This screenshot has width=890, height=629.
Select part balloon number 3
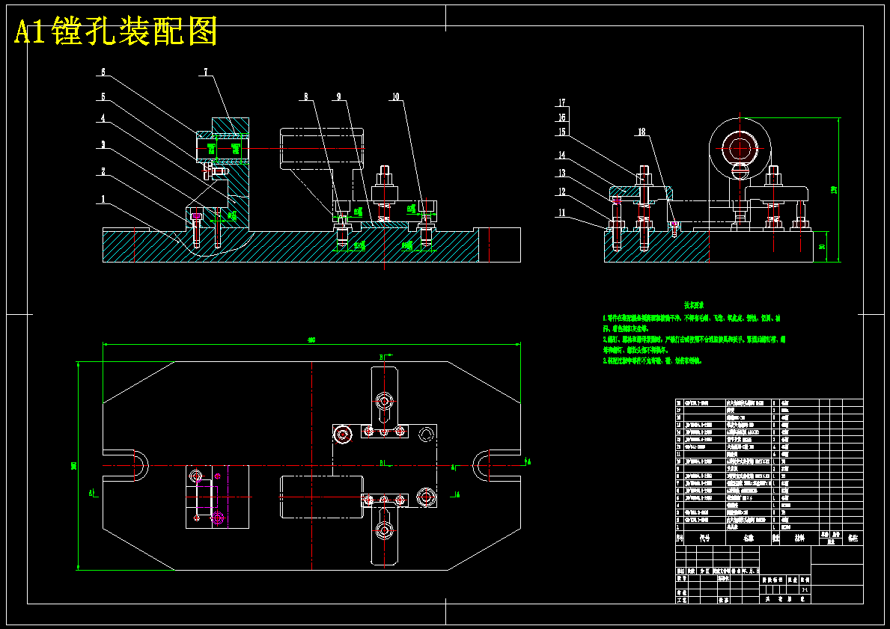tap(103, 144)
